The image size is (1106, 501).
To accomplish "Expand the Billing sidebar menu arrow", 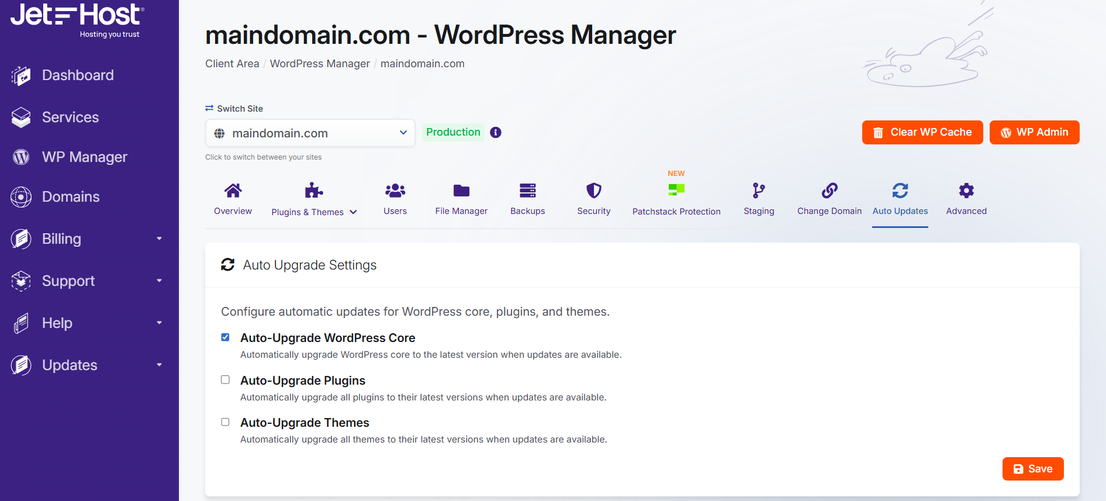I will (159, 239).
